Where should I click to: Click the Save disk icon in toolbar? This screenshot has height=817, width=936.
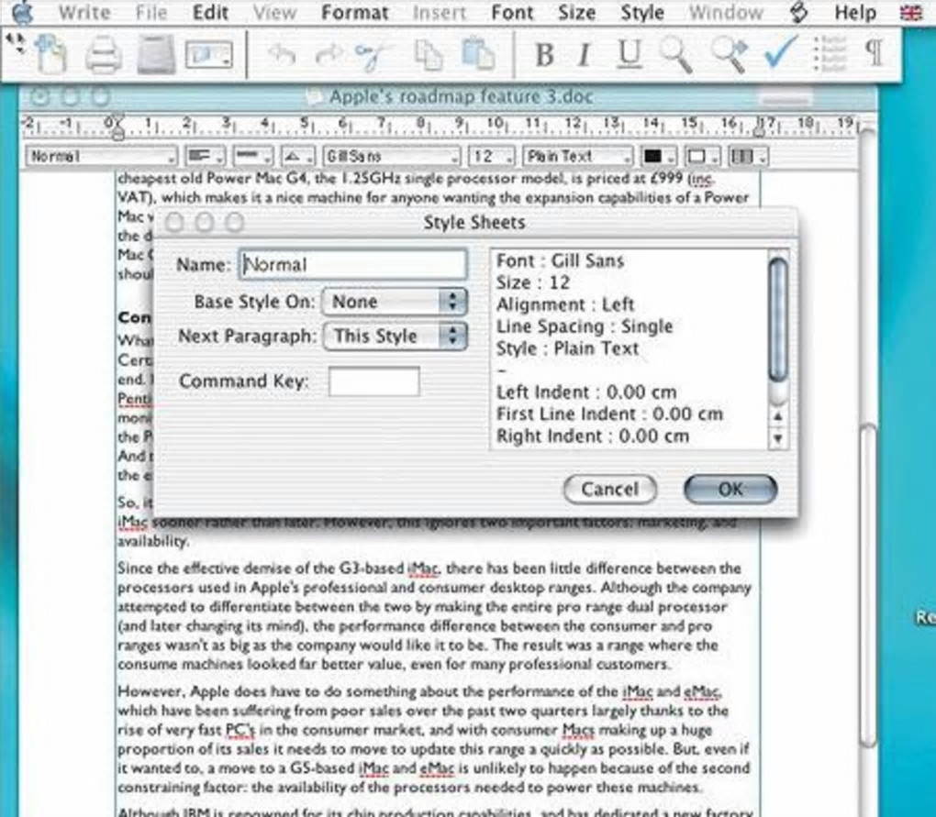[x=156, y=54]
